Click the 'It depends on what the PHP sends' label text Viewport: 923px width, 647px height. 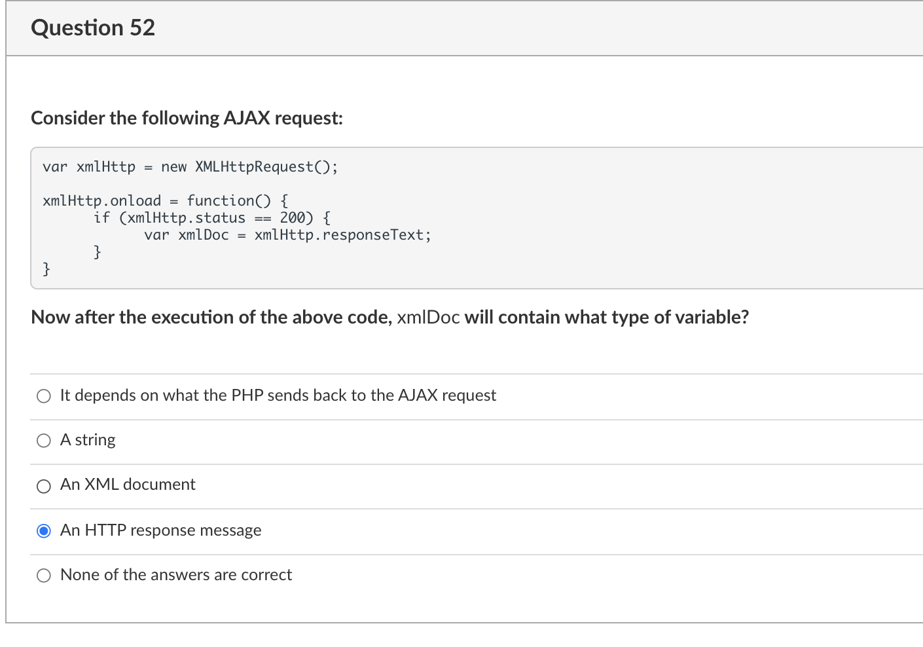point(278,396)
